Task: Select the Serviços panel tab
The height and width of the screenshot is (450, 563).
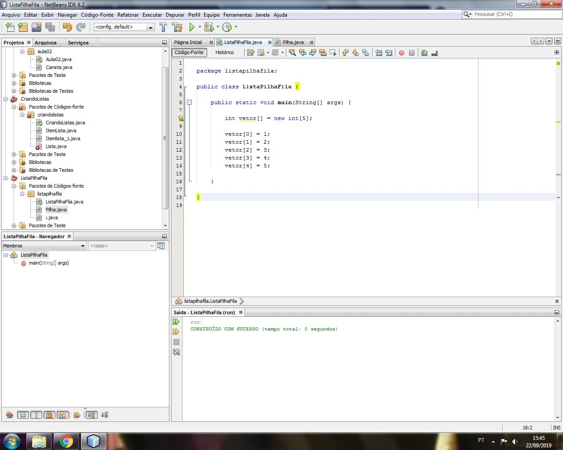Action: [78, 43]
